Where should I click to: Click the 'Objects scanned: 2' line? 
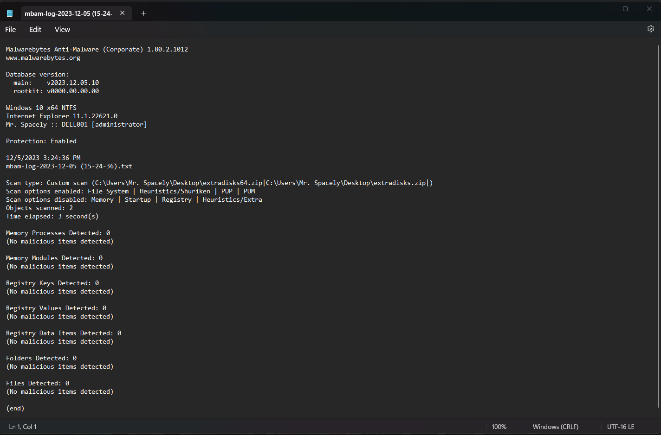tap(39, 208)
